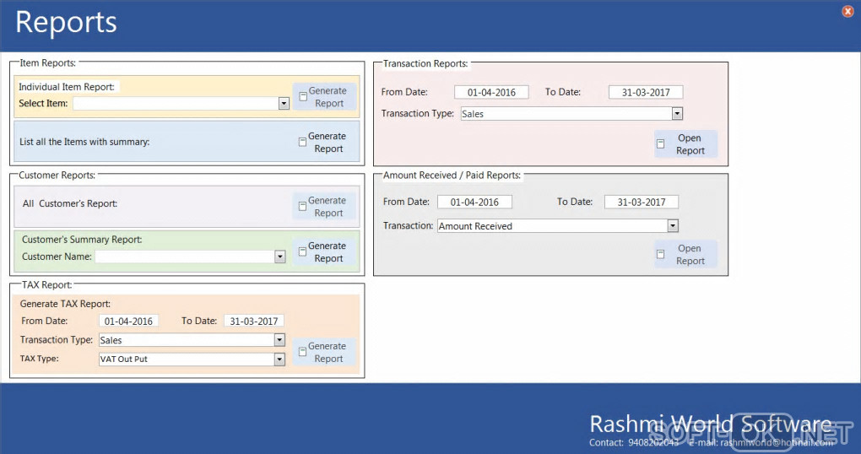861x454 pixels.
Task: Focus Transaction Reports From Date field
Action: pos(491,92)
